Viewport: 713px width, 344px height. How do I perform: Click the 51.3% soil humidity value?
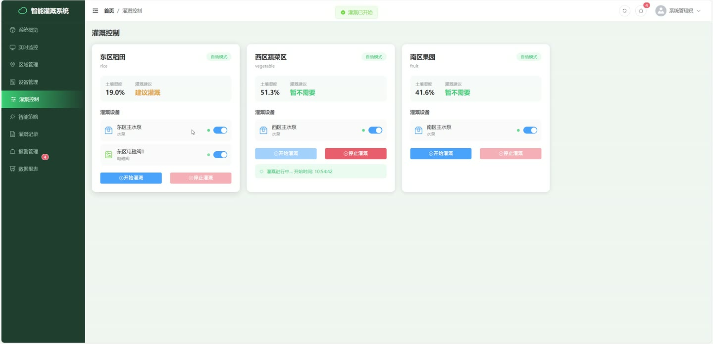coord(270,92)
